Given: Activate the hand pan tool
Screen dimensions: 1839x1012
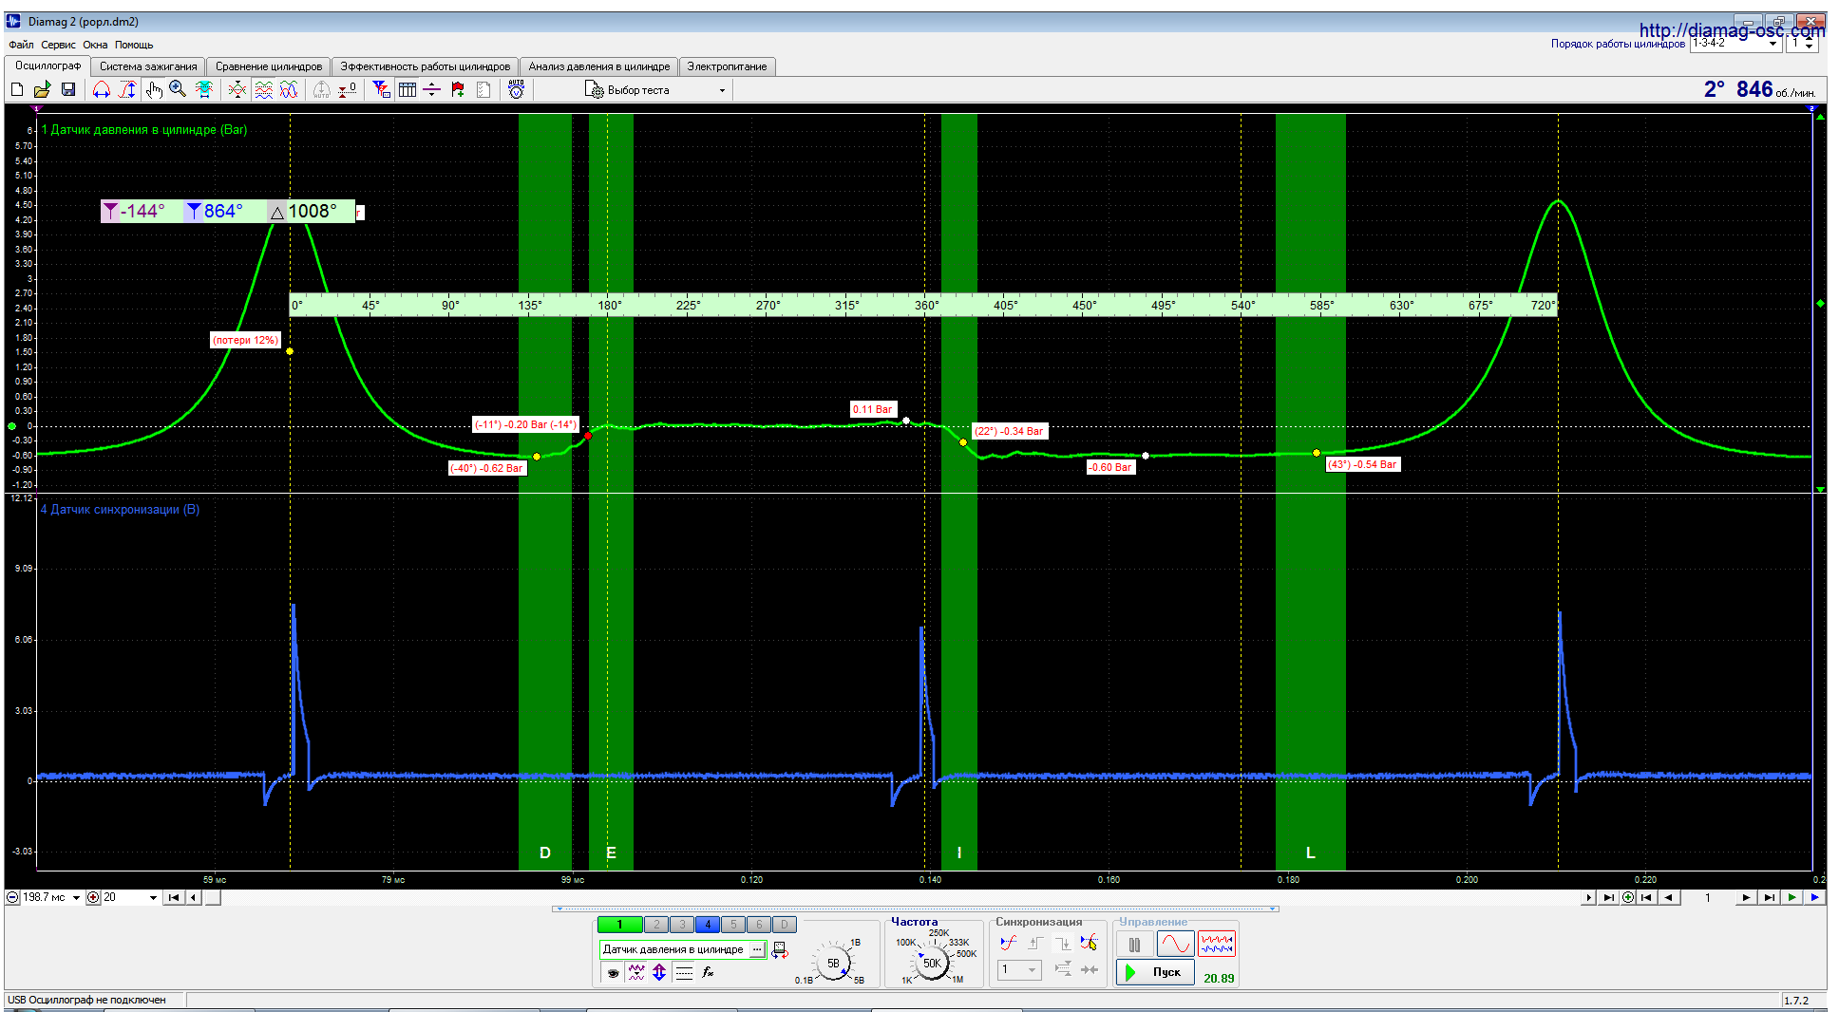Looking at the screenshot, I should [154, 89].
